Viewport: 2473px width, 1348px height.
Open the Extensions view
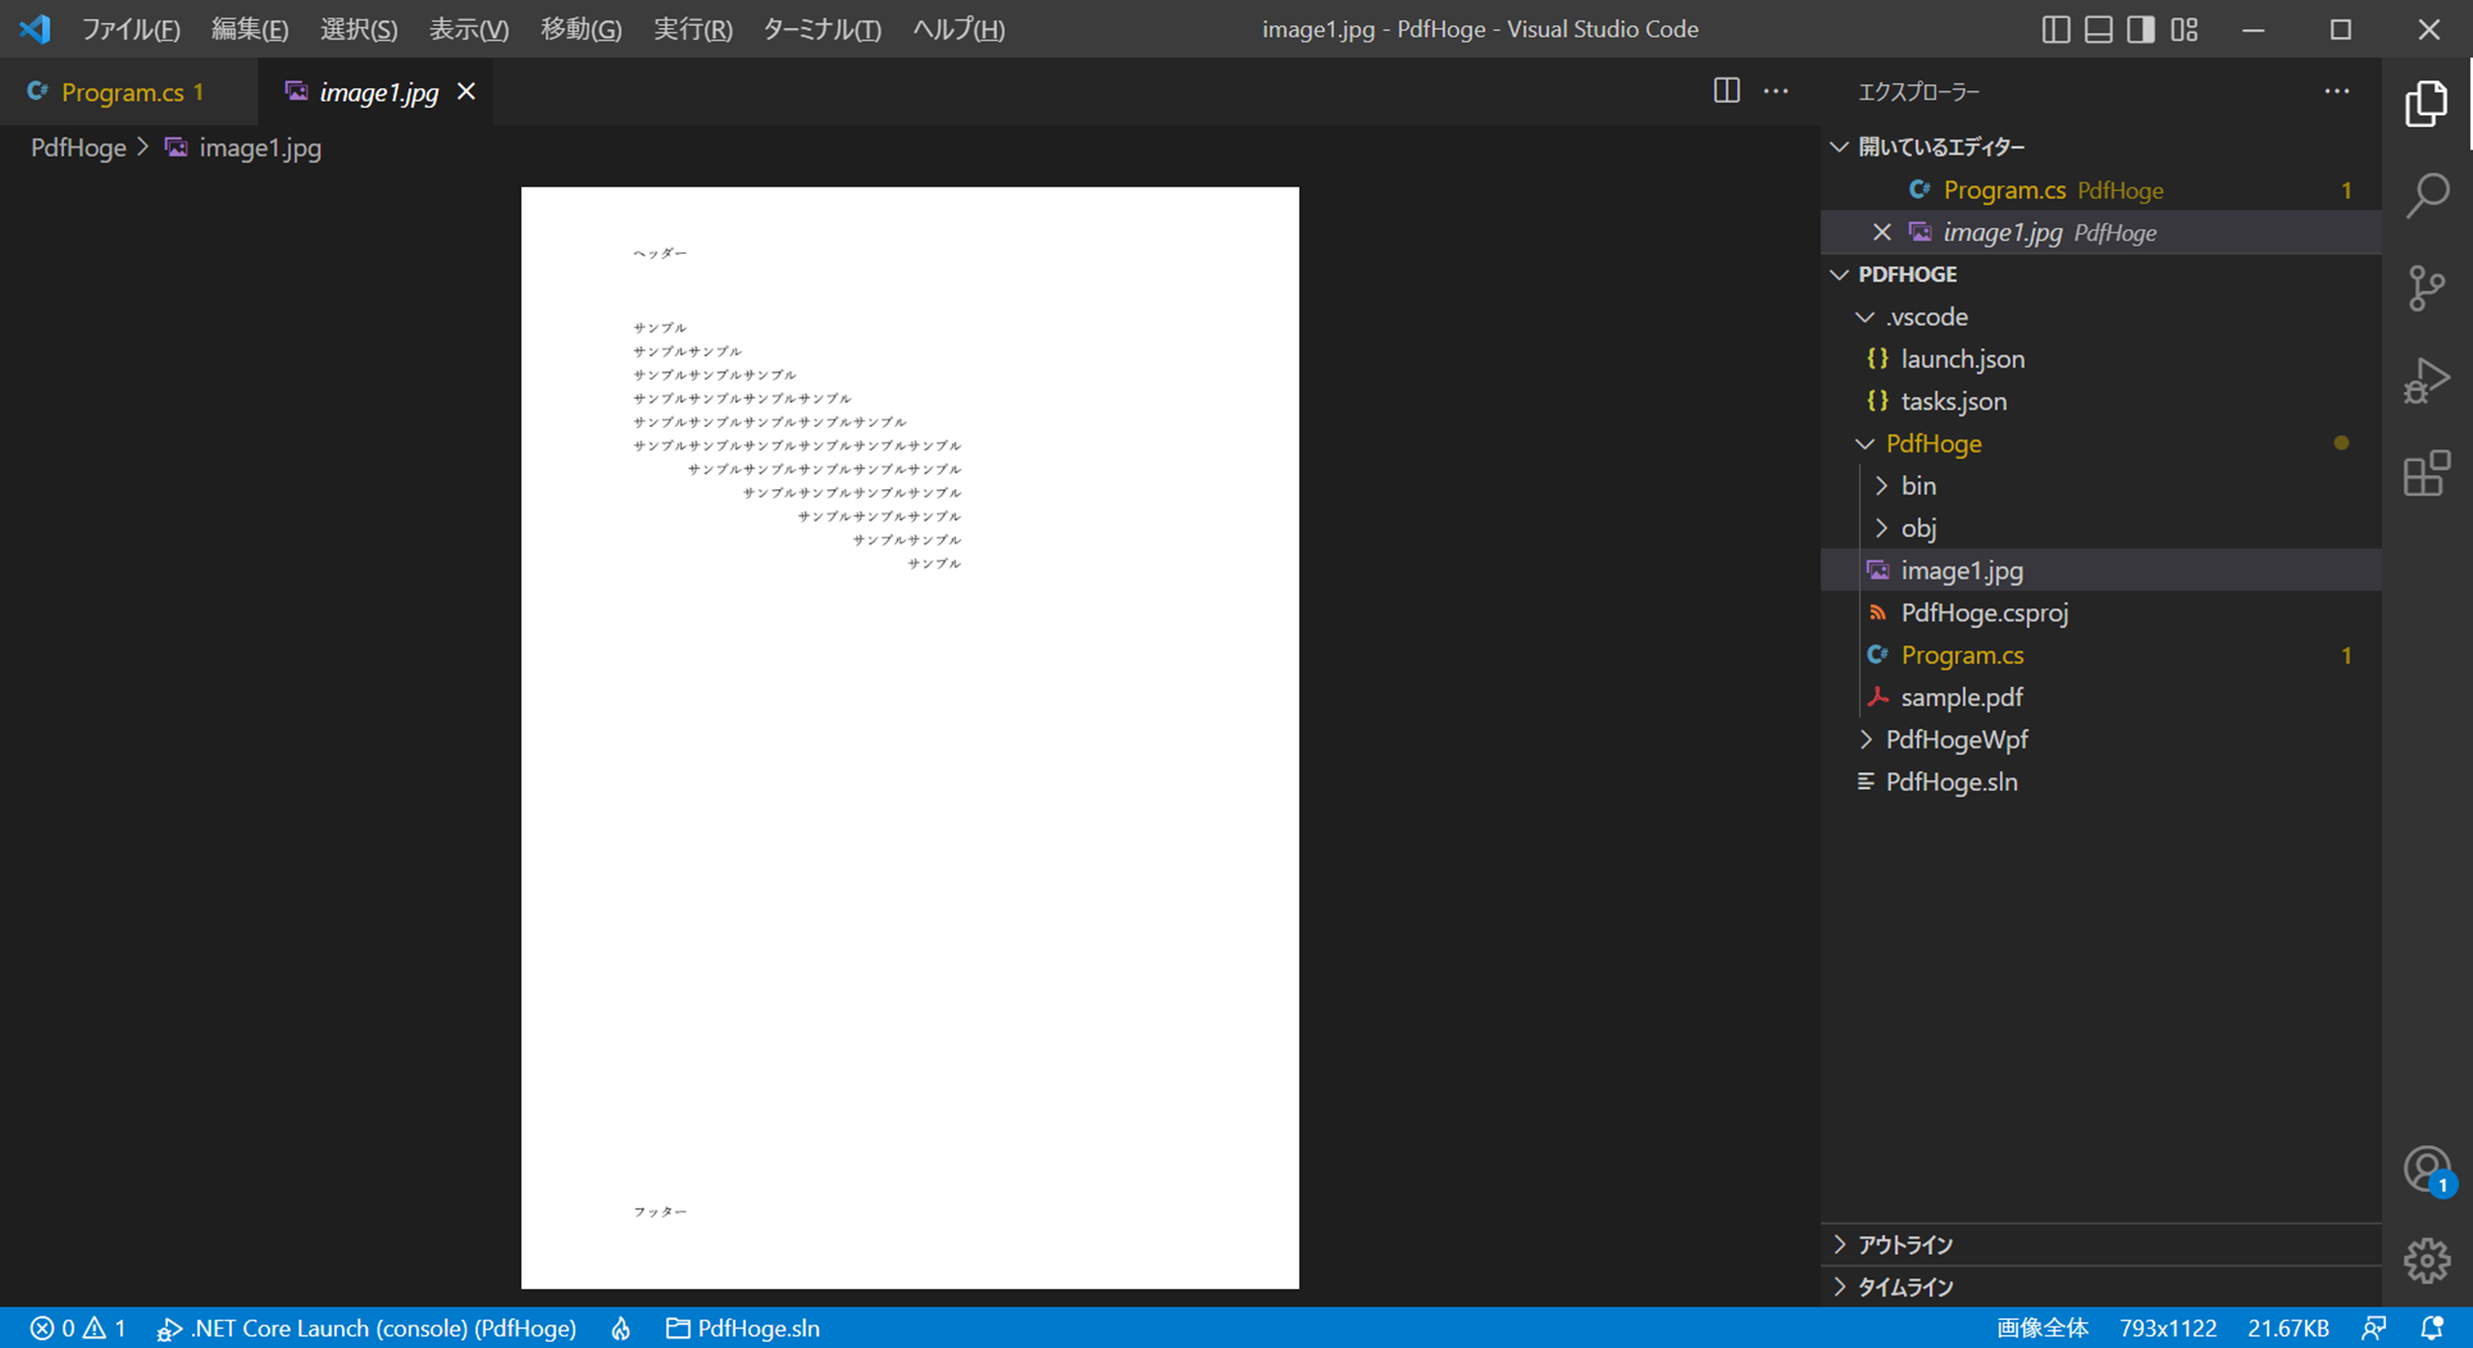pos(2426,473)
